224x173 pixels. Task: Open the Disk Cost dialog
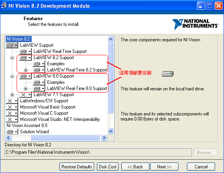point(108,167)
